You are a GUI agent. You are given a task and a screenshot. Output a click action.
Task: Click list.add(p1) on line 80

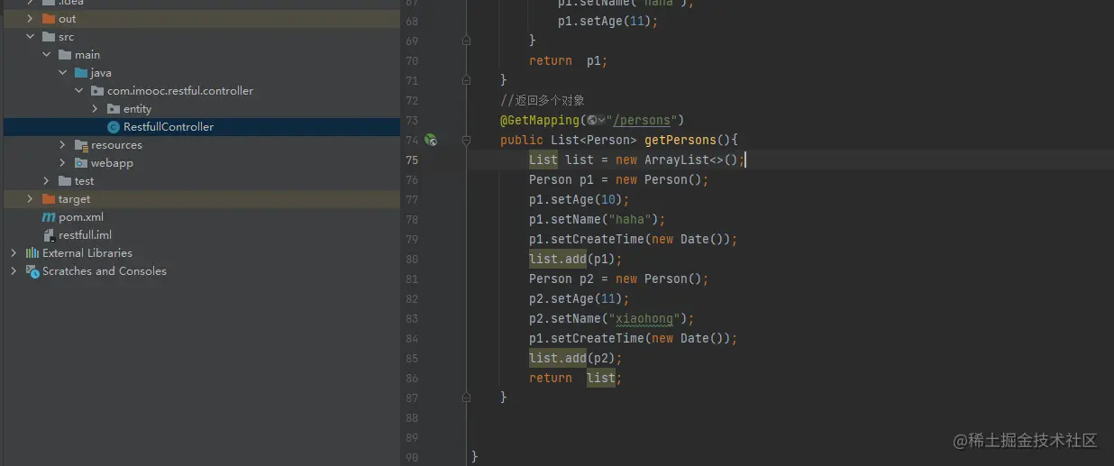point(575,259)
